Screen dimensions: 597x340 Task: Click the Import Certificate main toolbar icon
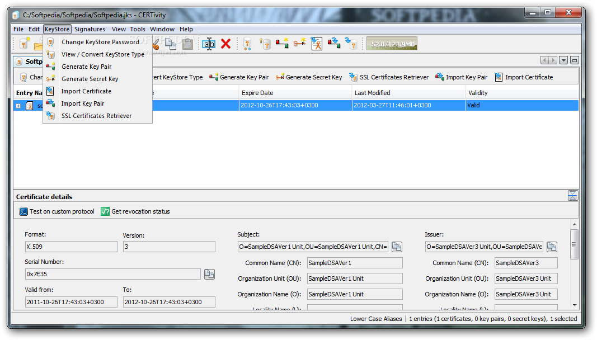(x=316, y=44)
